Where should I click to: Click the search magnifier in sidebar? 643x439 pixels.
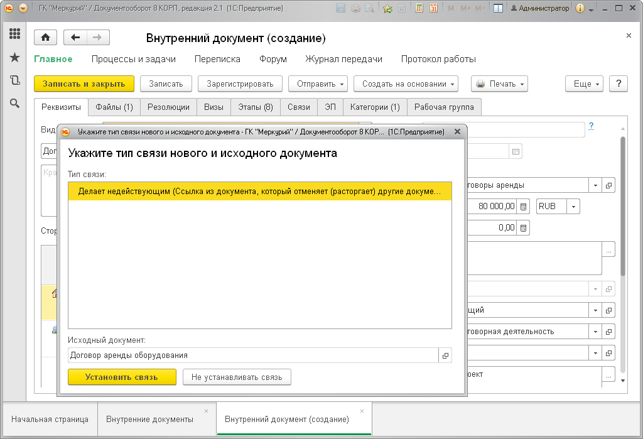point(15,104)
